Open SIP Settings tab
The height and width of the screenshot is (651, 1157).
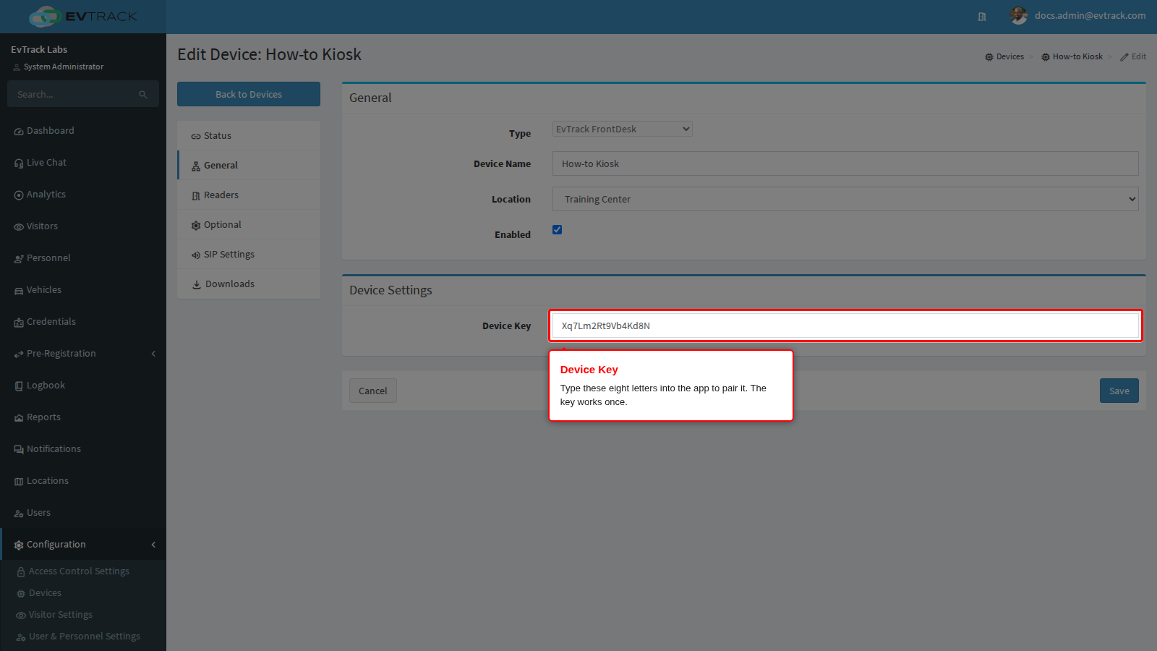(x=249, y=255)
